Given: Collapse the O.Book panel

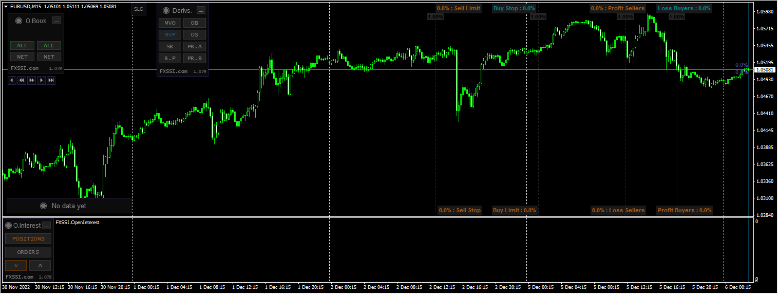Looking at the screenshot, I should coord(57,21).
